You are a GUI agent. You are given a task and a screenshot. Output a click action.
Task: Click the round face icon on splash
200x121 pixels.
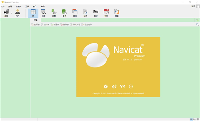click(x=131, y=87)
